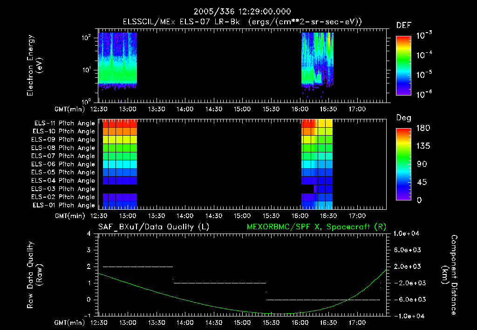477x330 pixels.
Task: Click the data quality line at level 1
Action: coord(220,283)
